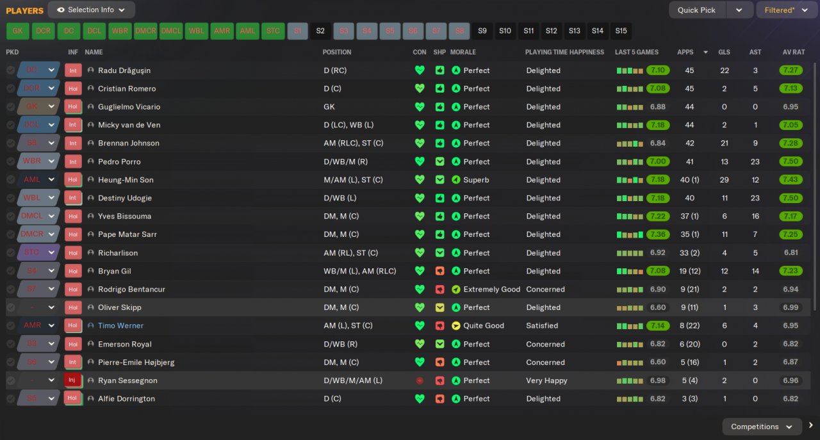Select the GK position slot tab
Viewport: 820px width, 440px height.
point(17,31)
